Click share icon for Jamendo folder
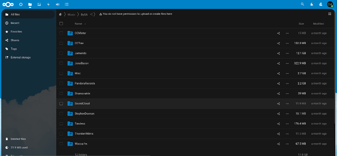Image resolution: width=337 pixels, height=156 pixels. click(278, 53)
